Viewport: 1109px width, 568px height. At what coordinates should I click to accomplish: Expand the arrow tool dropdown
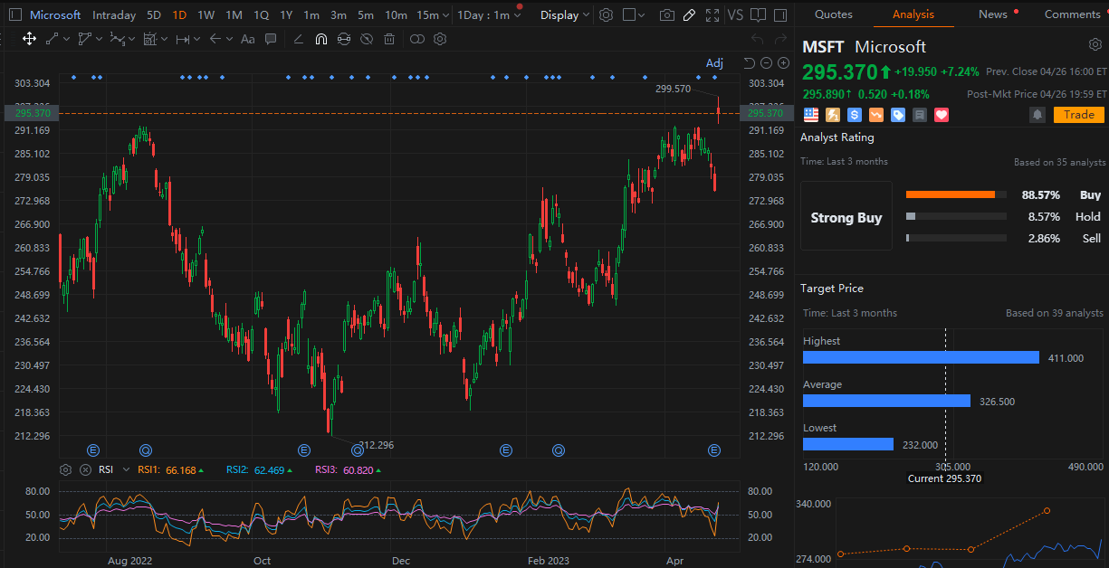(229, 39)
